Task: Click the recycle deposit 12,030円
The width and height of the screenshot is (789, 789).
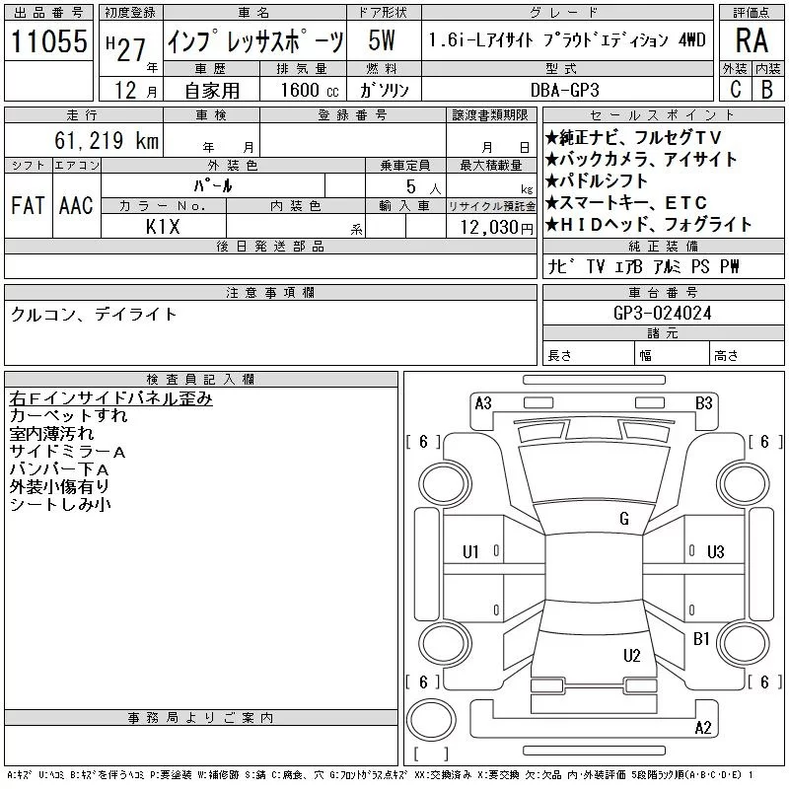Action: point(497,227)
